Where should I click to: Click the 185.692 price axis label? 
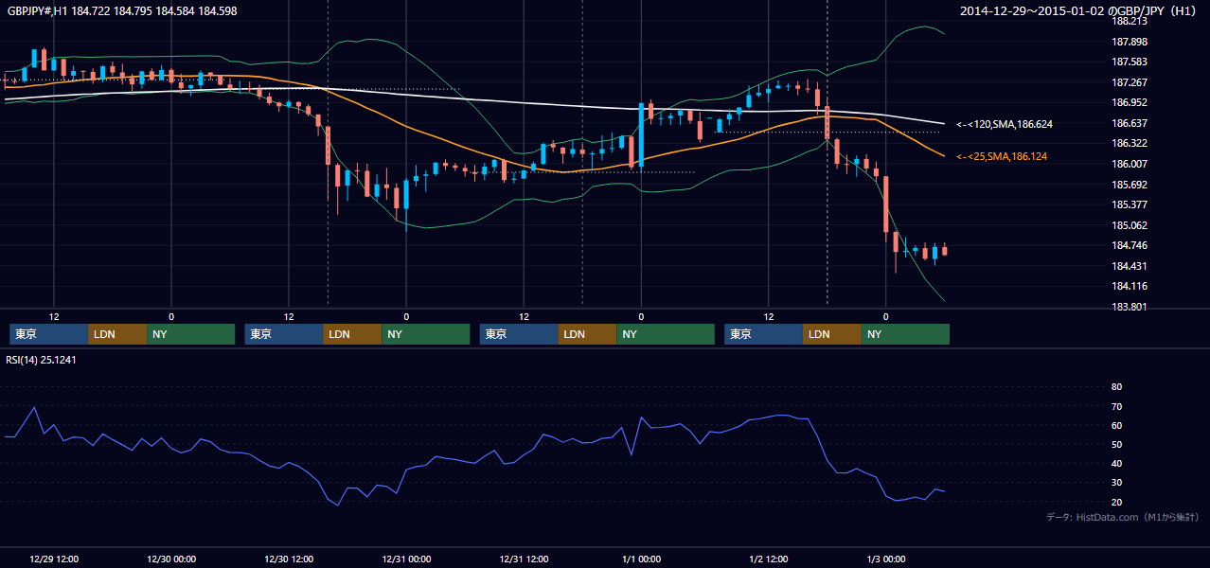pyautogui.click(x=1129, y=185)
